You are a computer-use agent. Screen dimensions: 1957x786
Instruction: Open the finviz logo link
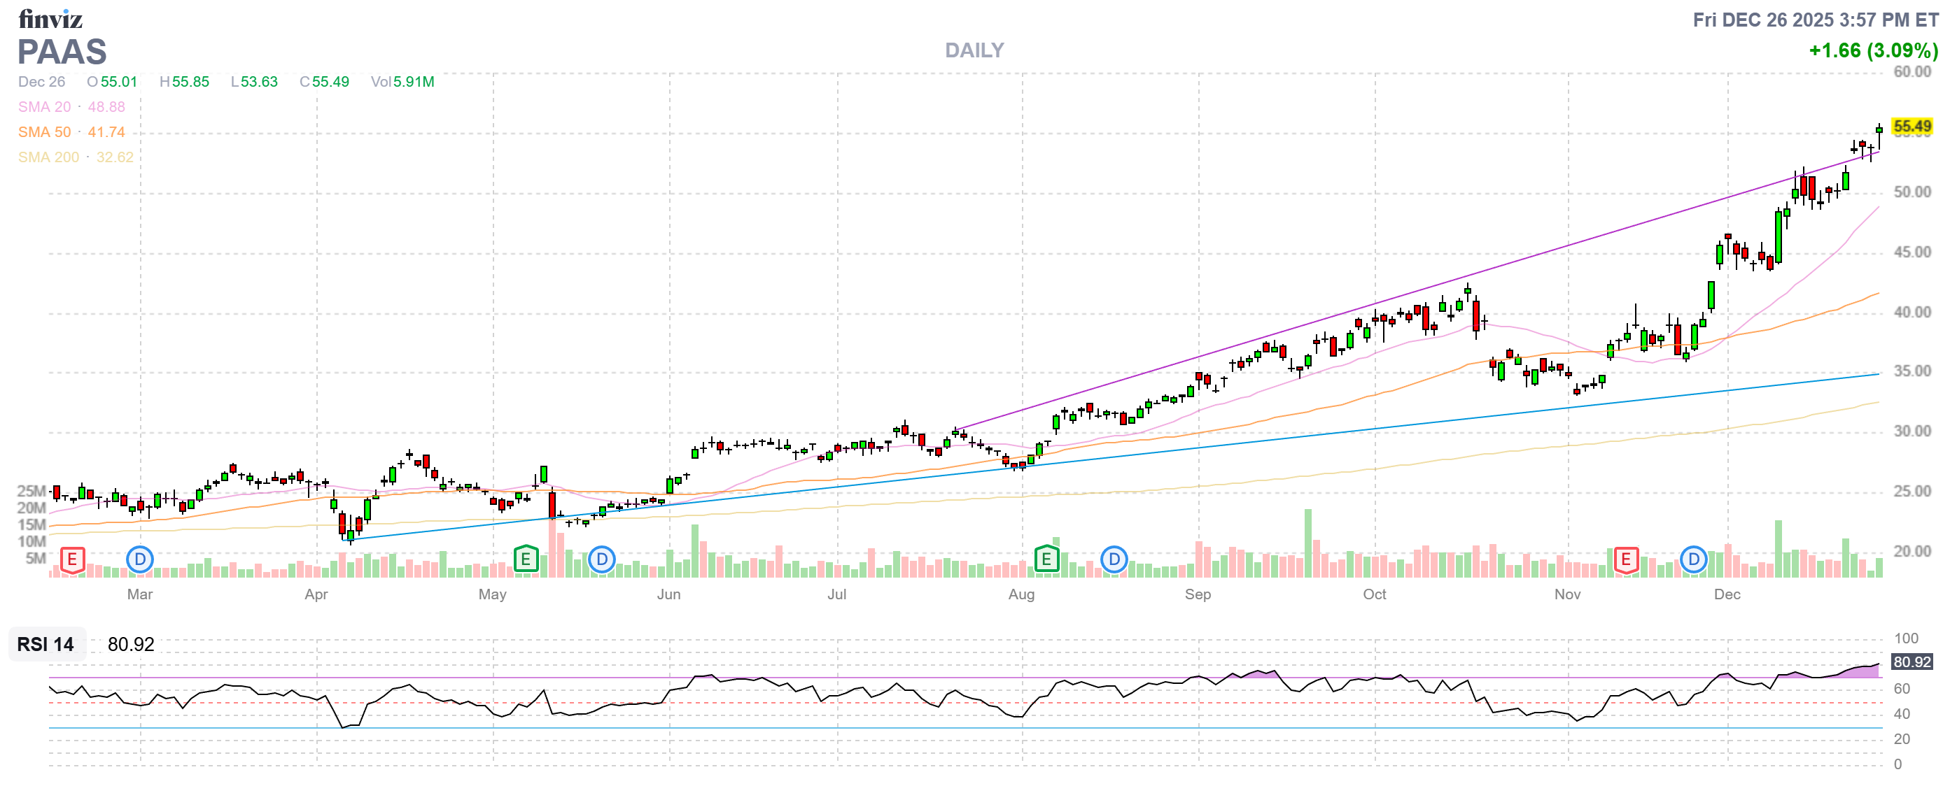tap(50, 19)
